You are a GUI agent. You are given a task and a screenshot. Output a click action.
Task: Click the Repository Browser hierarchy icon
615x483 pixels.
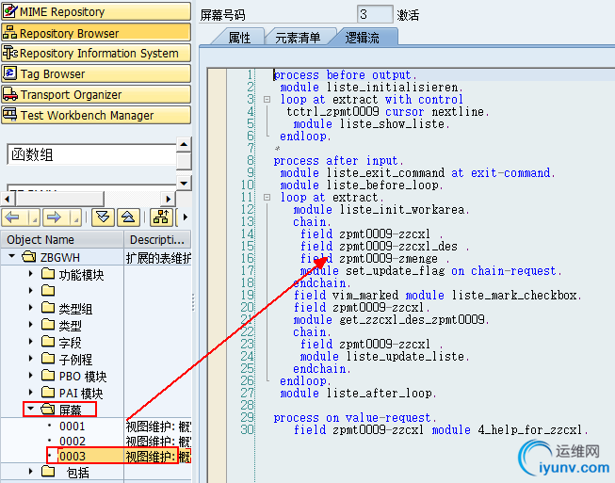[x=9, y=32]
